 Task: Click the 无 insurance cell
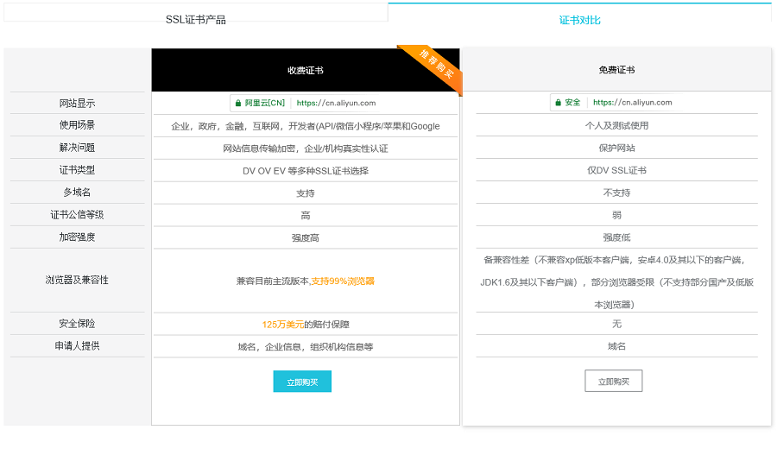click(616, 324)
